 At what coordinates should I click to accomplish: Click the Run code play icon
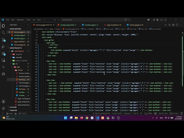tap(166, 25)
